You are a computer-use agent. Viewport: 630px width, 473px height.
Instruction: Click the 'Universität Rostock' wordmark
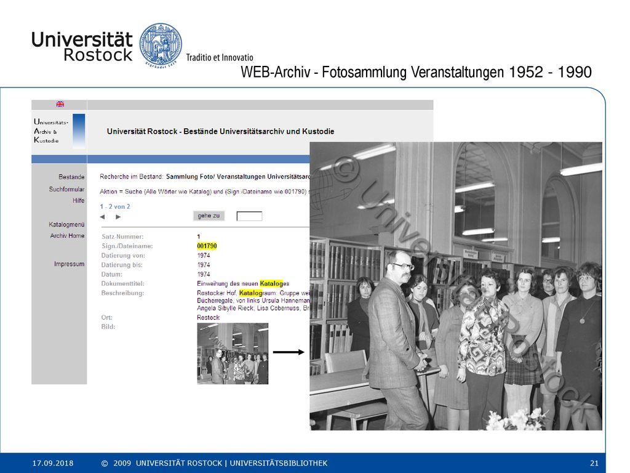point(82,46)
